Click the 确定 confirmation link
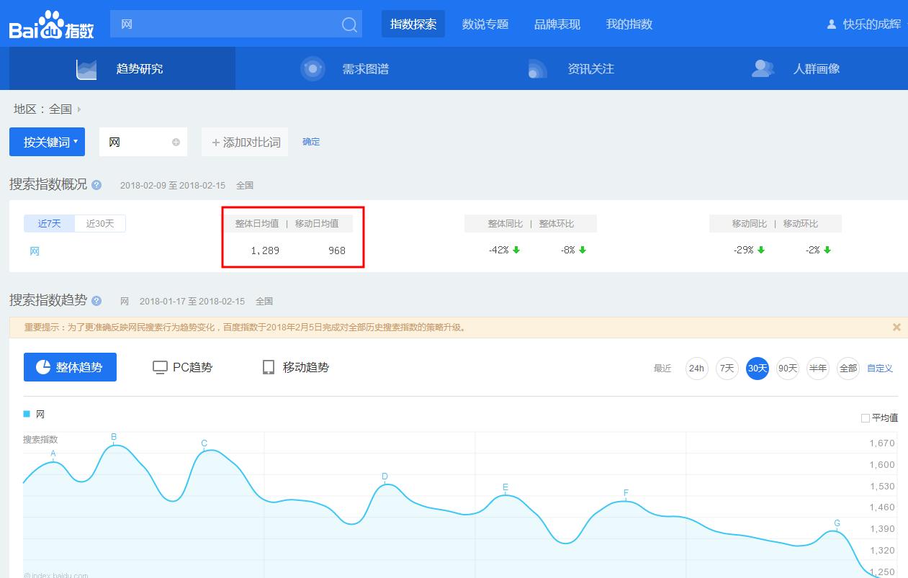Screen dimensions: 908x578 pos(311,142)
